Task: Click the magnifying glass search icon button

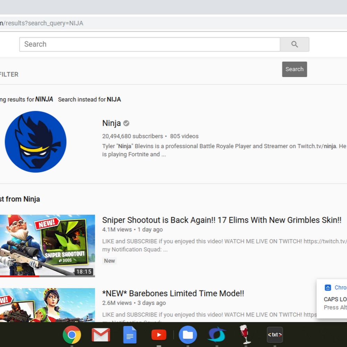Action: pos(294,44)
